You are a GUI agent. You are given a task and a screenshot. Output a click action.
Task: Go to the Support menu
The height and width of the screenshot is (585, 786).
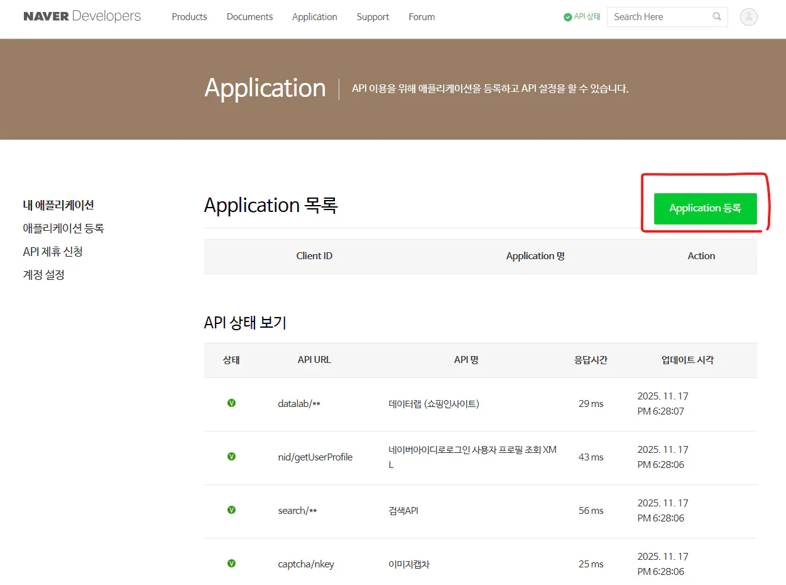[x=373, y=17]
